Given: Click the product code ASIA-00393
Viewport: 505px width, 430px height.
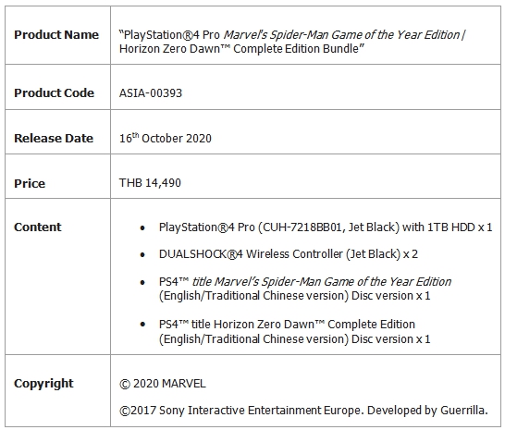Looking at the screenshot, I should (x=151, y=93).
